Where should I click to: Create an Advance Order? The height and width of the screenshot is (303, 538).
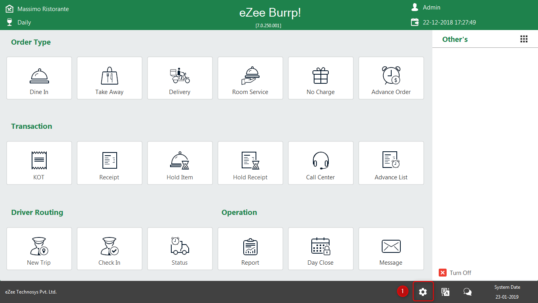coord(391,78)
